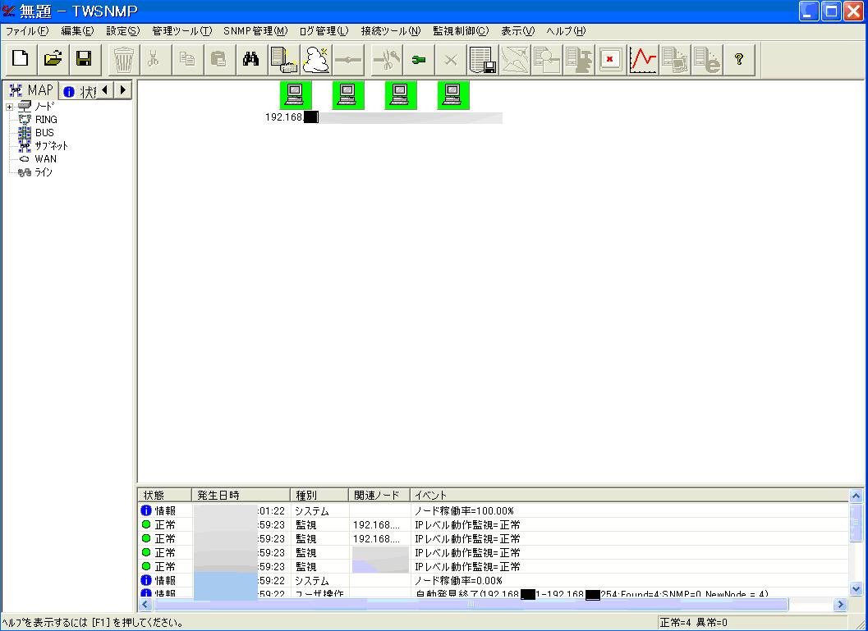Viewport: 868px width, 631px height.
Task: Open the 監視制御 menu
Action: point(460,31)
